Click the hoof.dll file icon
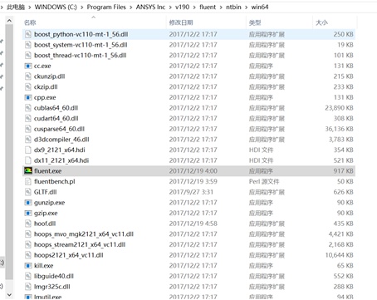 click(28, 224)
